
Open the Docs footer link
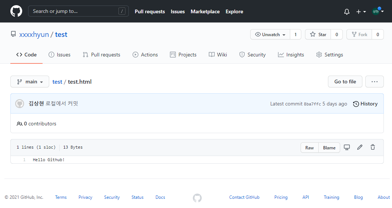(x=160, y=197)
